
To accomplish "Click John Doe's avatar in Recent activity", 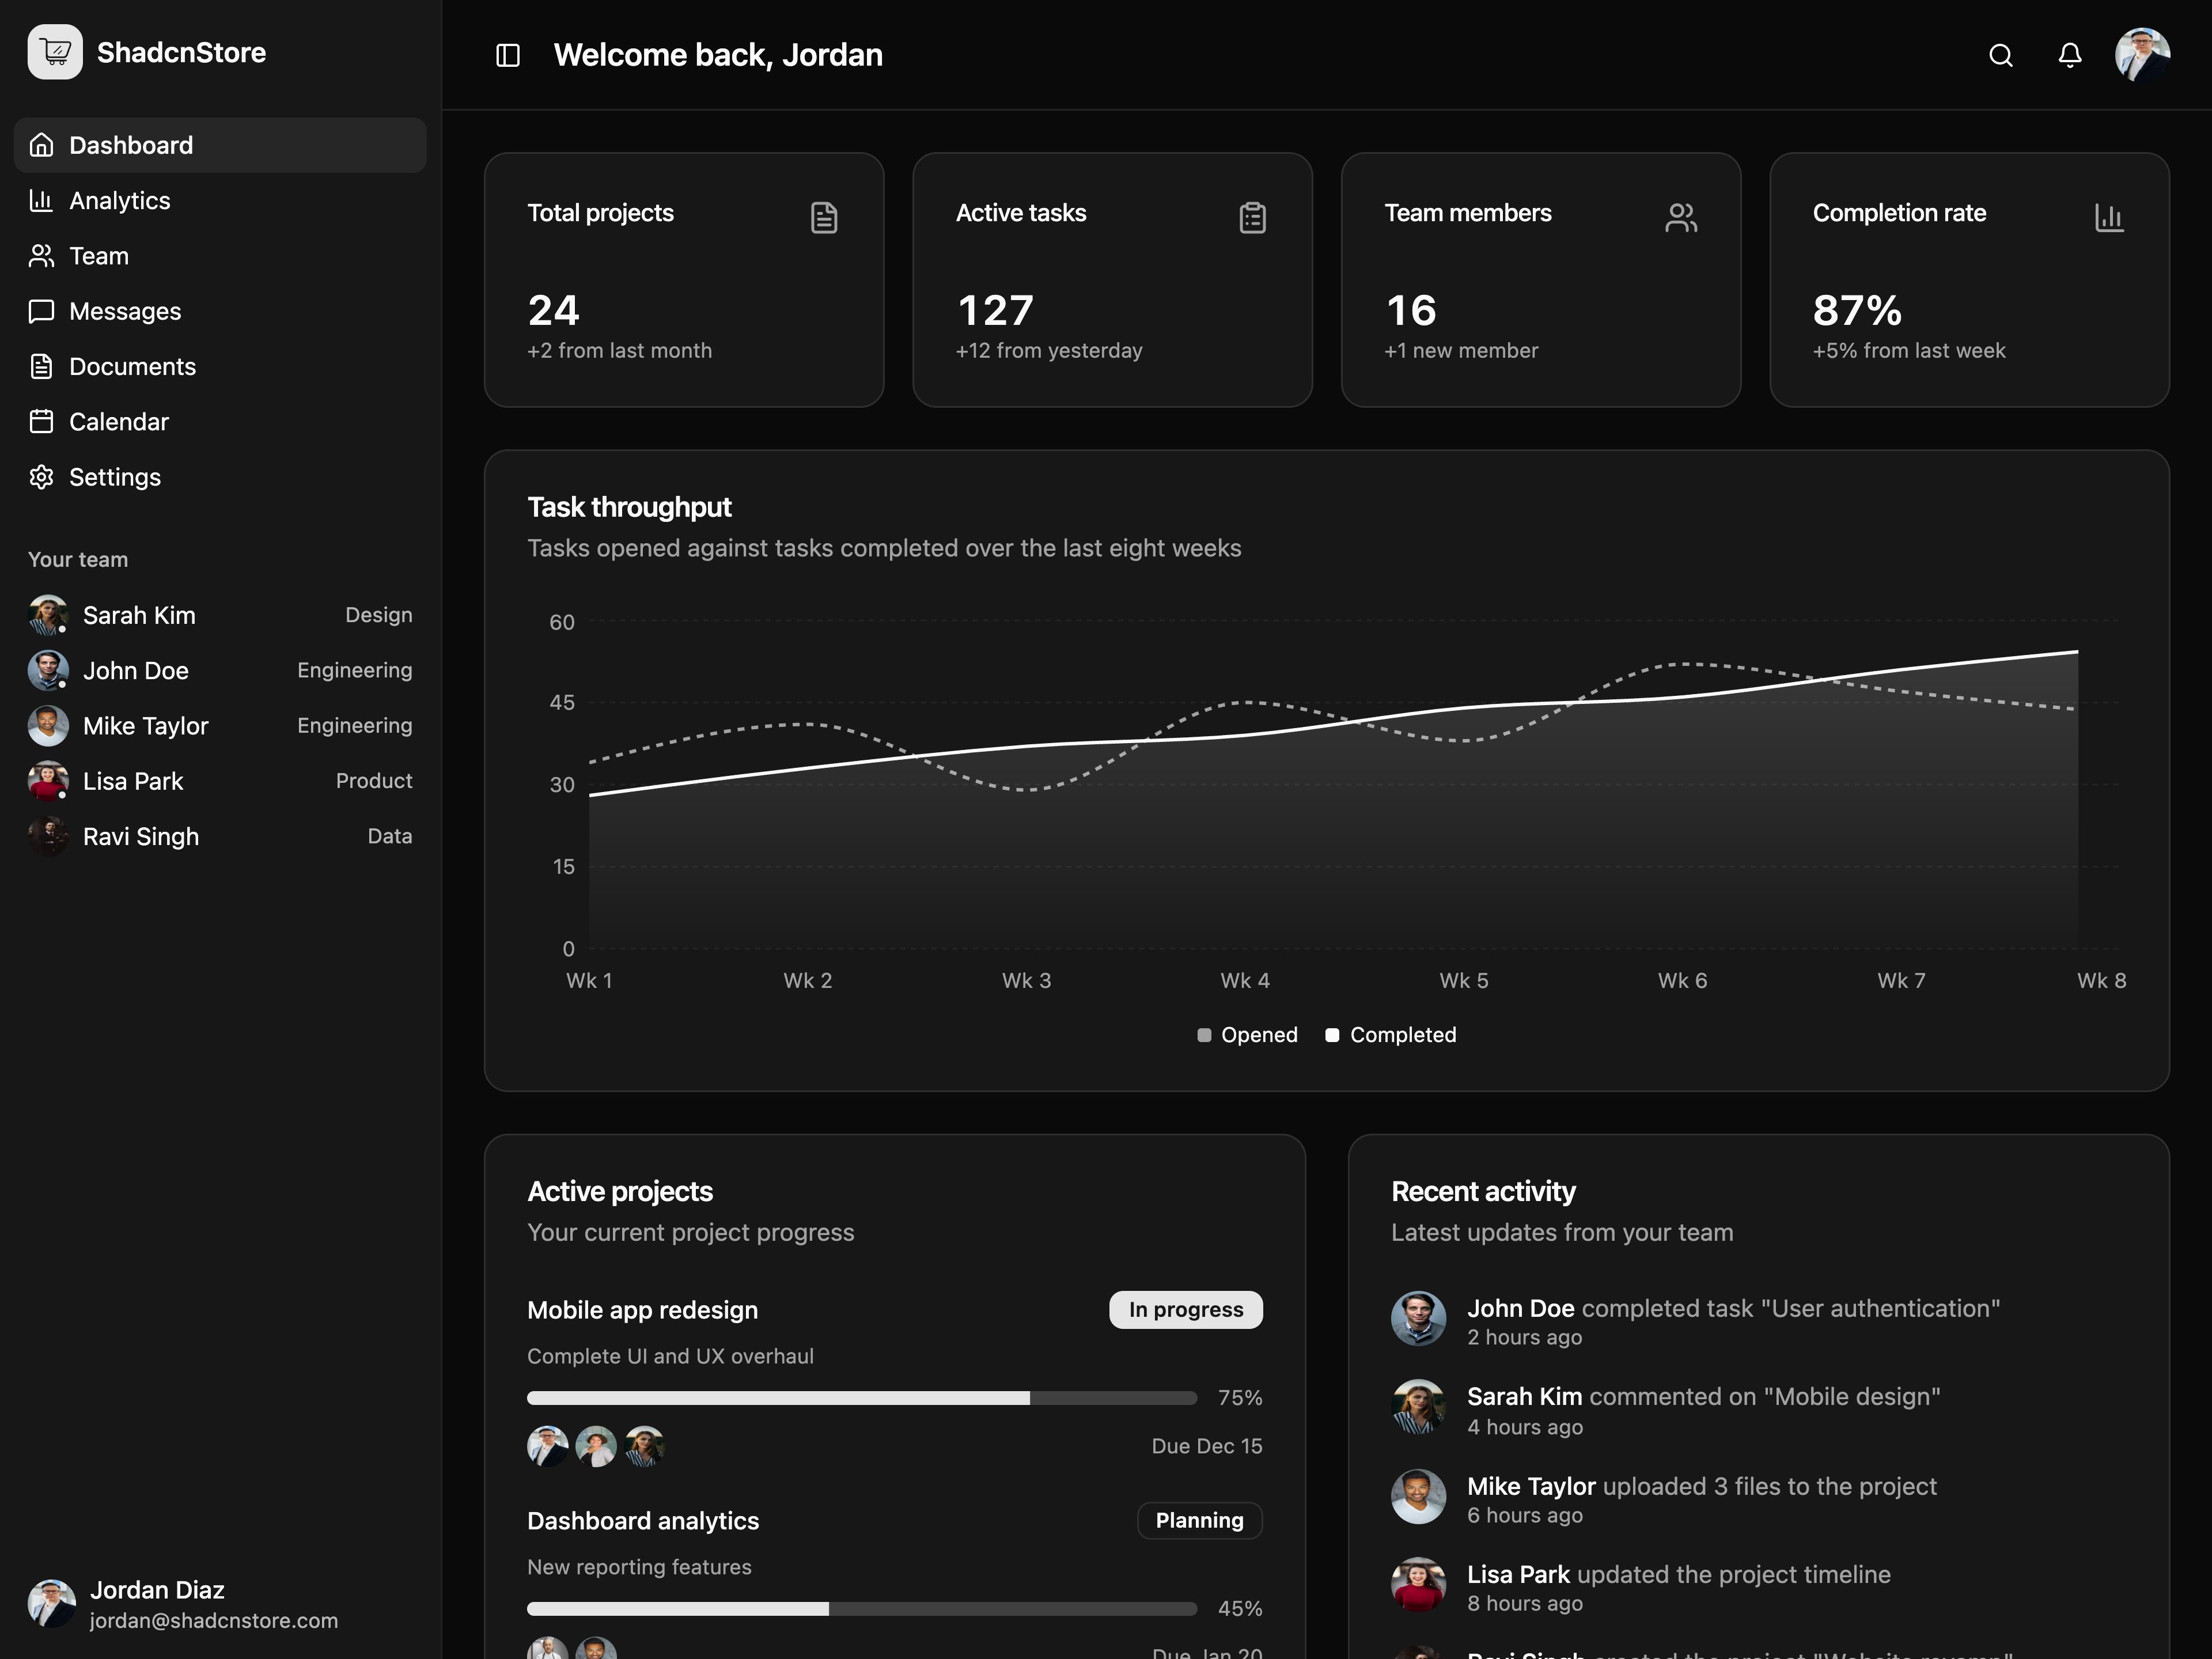I will 1418,1318.
